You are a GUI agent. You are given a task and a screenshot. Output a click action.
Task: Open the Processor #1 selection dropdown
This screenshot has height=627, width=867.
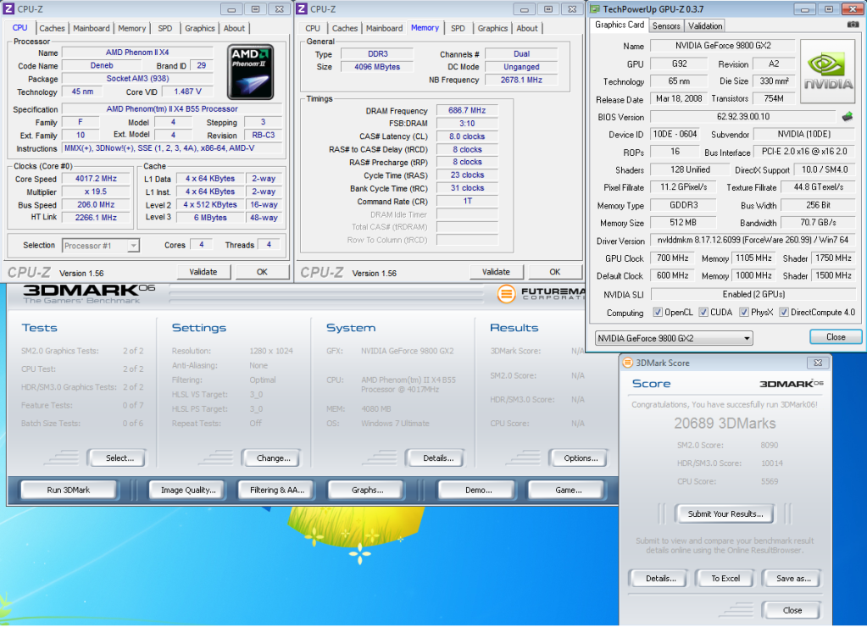[101, 246]
